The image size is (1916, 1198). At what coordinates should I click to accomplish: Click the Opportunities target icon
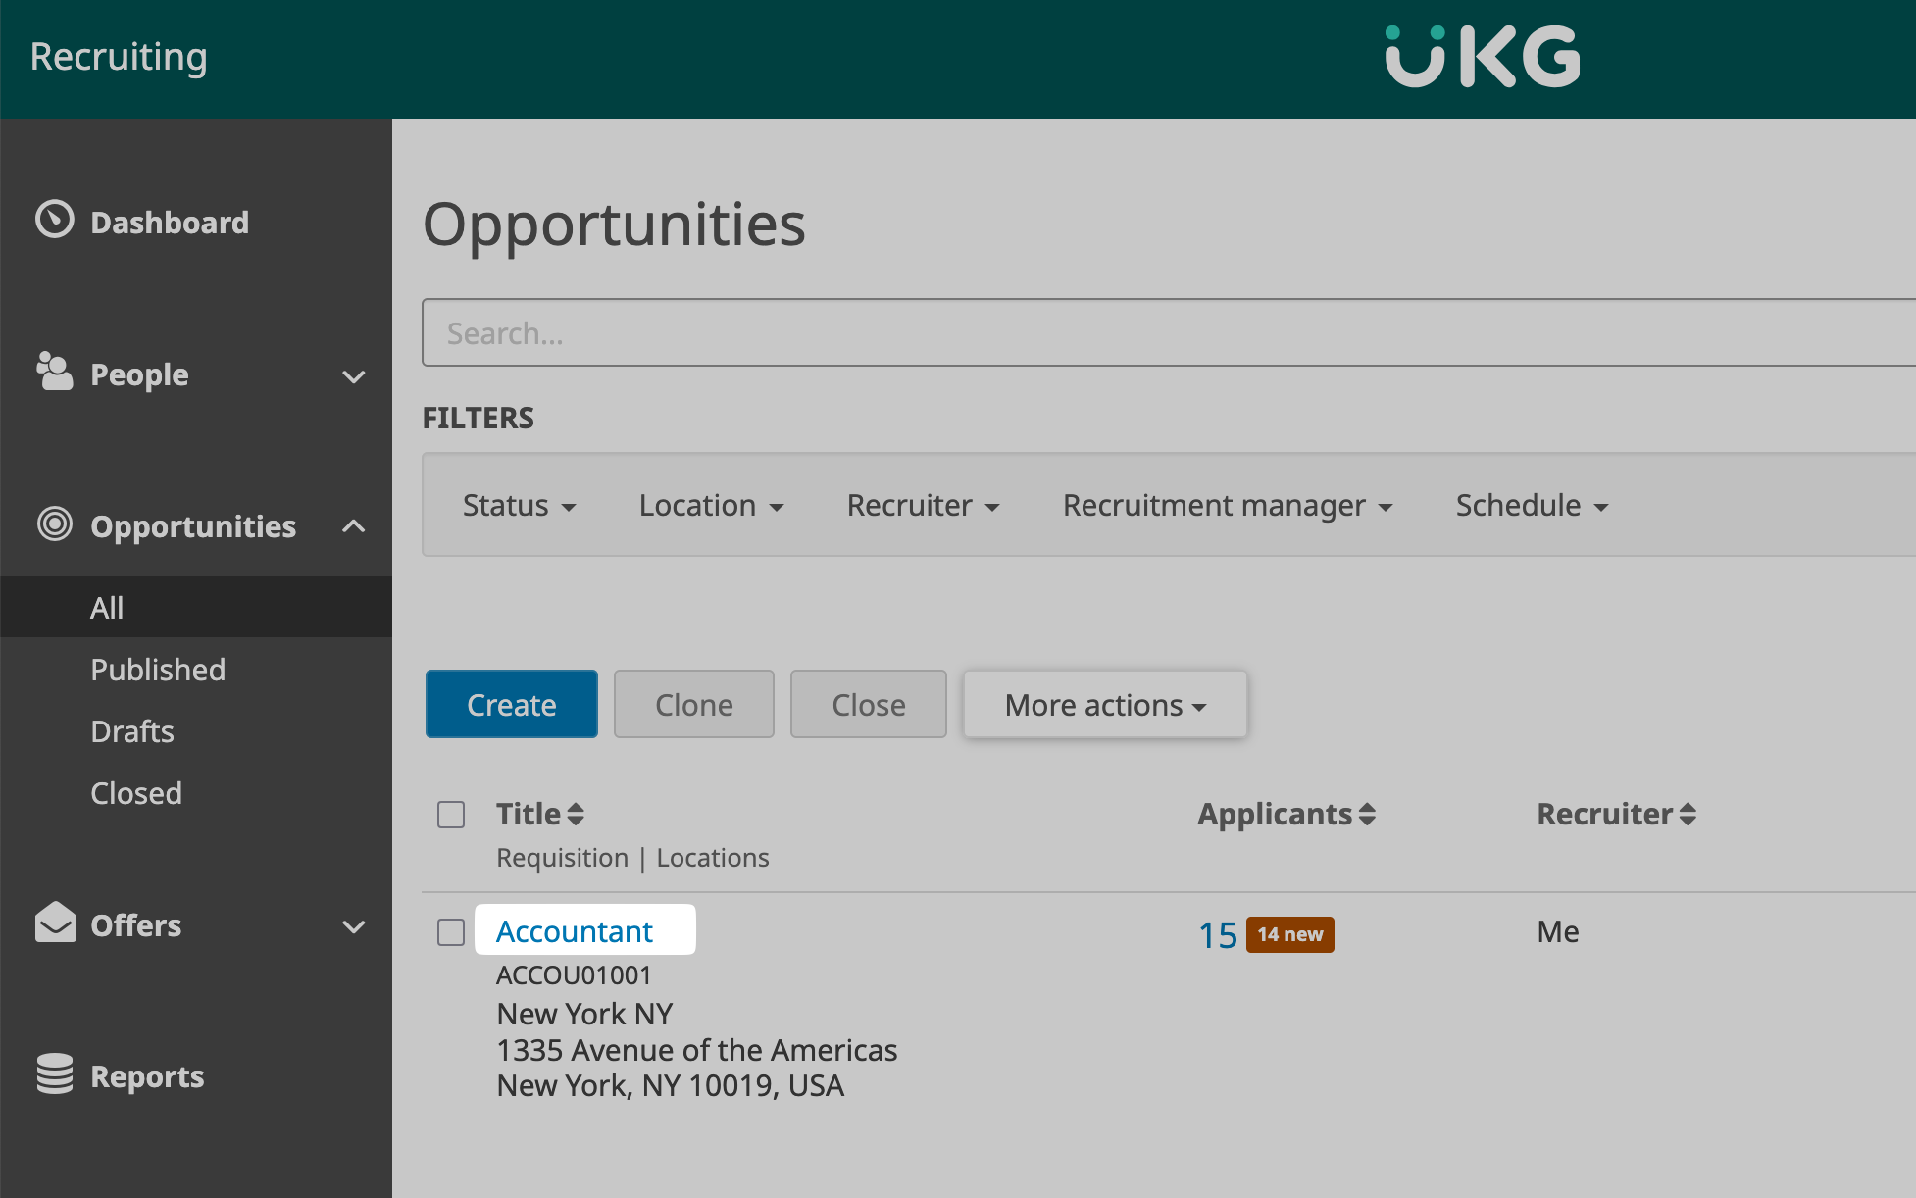(x=55, y=524)
